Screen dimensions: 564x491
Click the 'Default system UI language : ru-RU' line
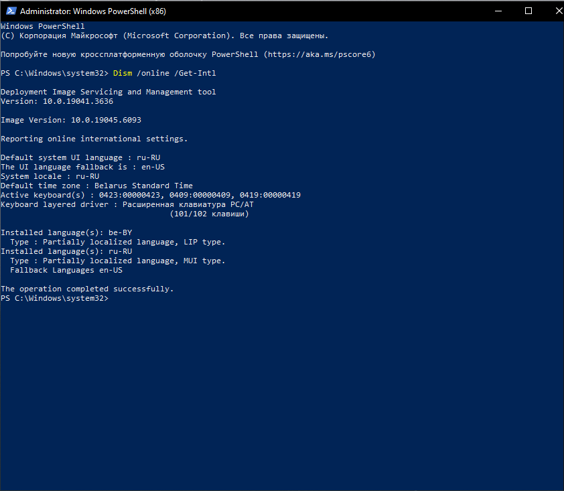(80, 157)
